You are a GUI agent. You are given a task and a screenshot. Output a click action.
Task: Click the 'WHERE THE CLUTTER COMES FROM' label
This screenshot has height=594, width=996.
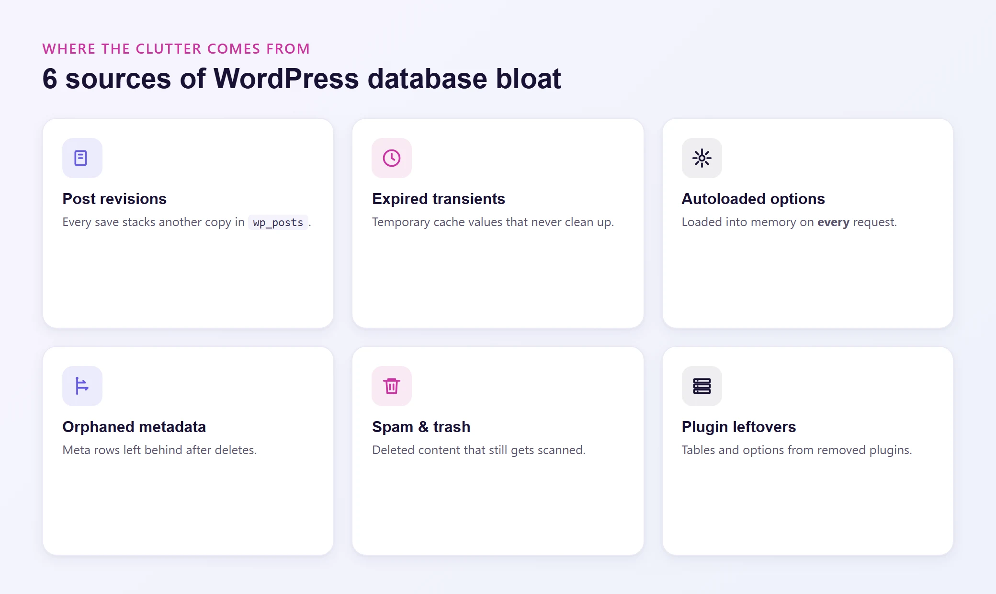pos(176,49)
